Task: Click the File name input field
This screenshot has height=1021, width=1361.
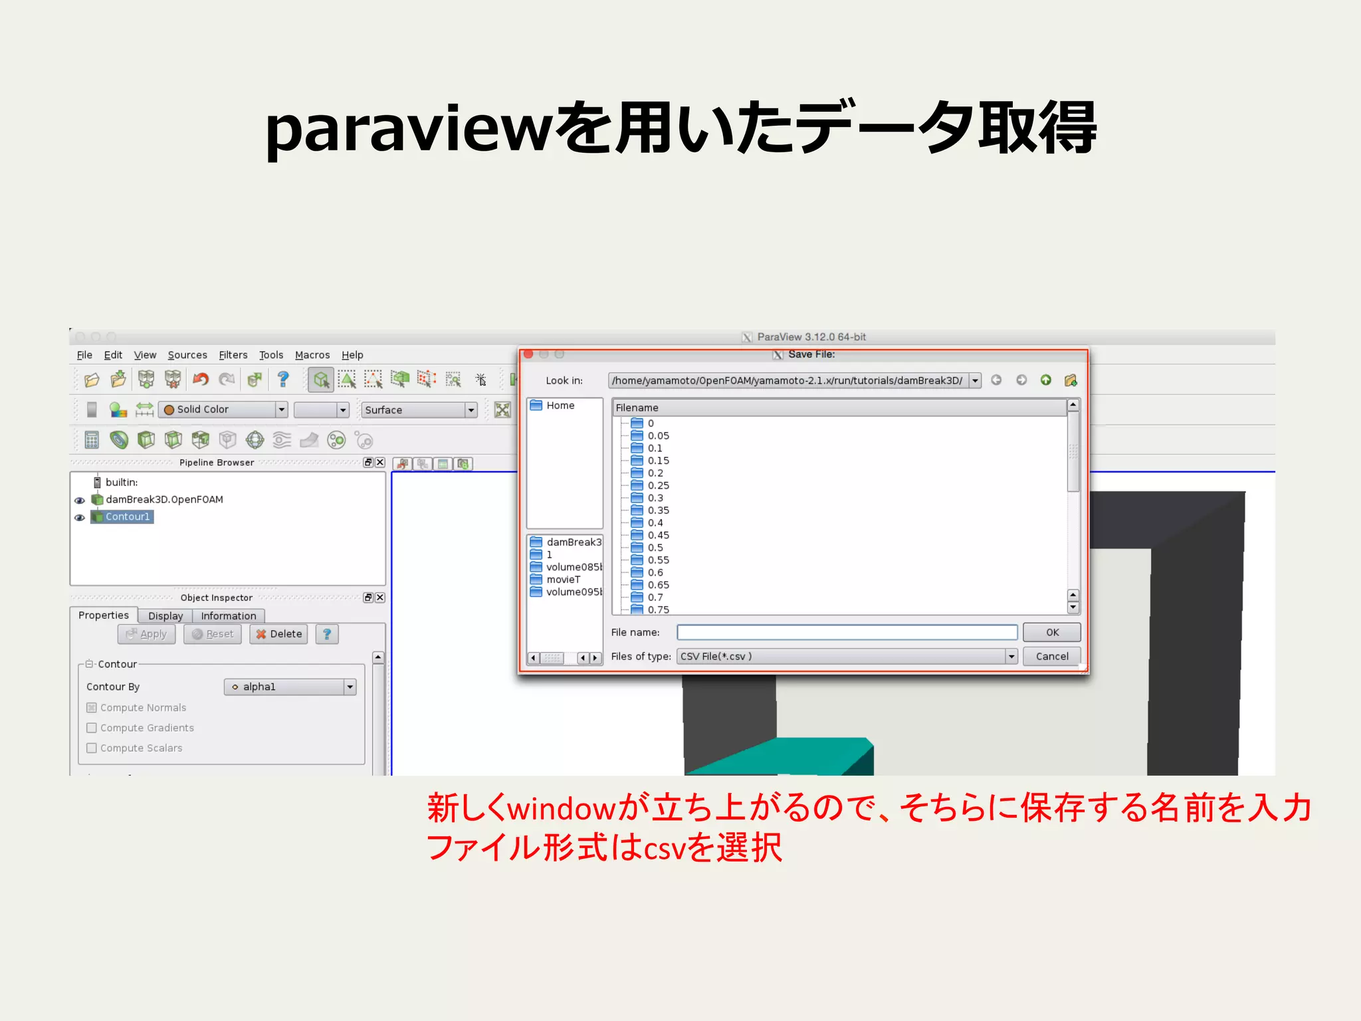Action: [847, 632]
